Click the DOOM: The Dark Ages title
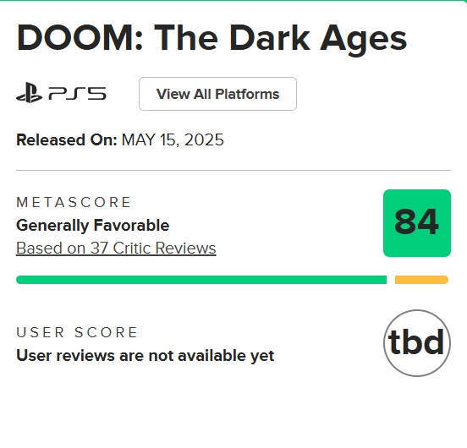467x448 pixels. pos(212,38)
